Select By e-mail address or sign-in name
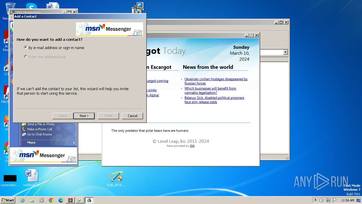The height and width of the screenshot is (204, 362). click(x=54, y=48)
